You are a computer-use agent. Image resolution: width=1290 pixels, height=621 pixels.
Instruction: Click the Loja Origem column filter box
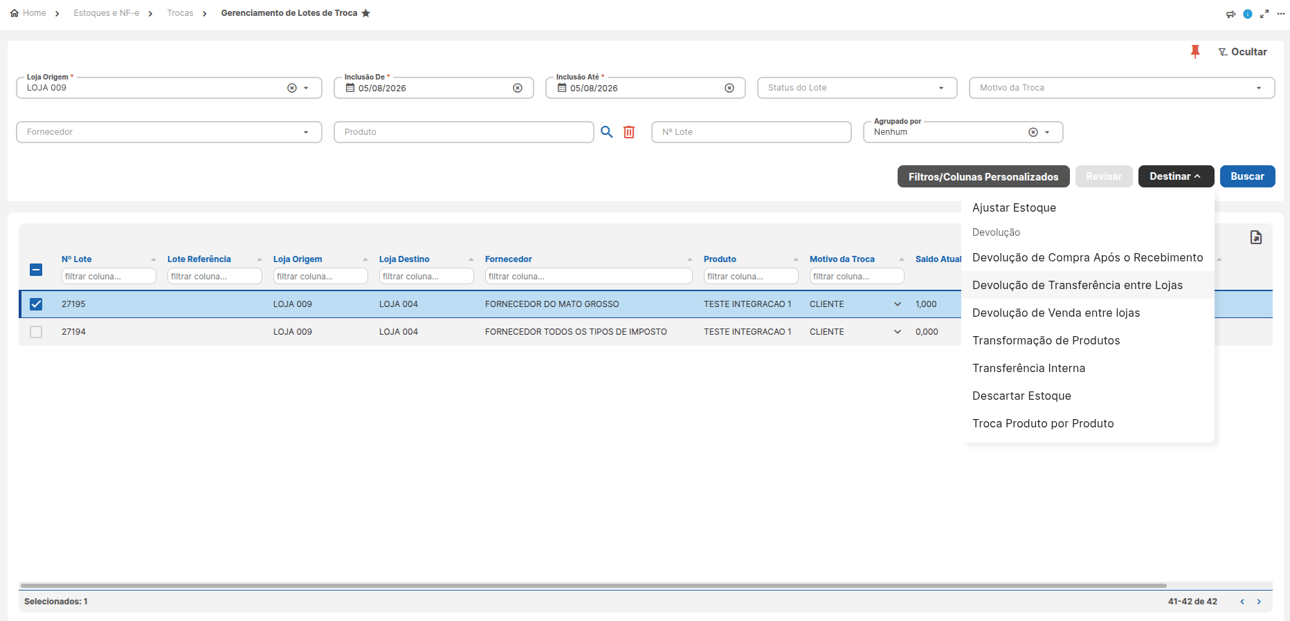(320, 276)
